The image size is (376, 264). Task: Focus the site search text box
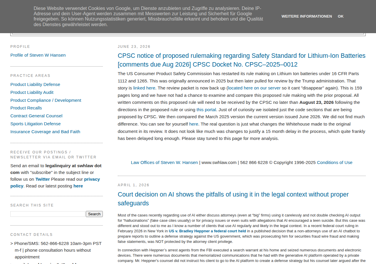coord(48,214)
